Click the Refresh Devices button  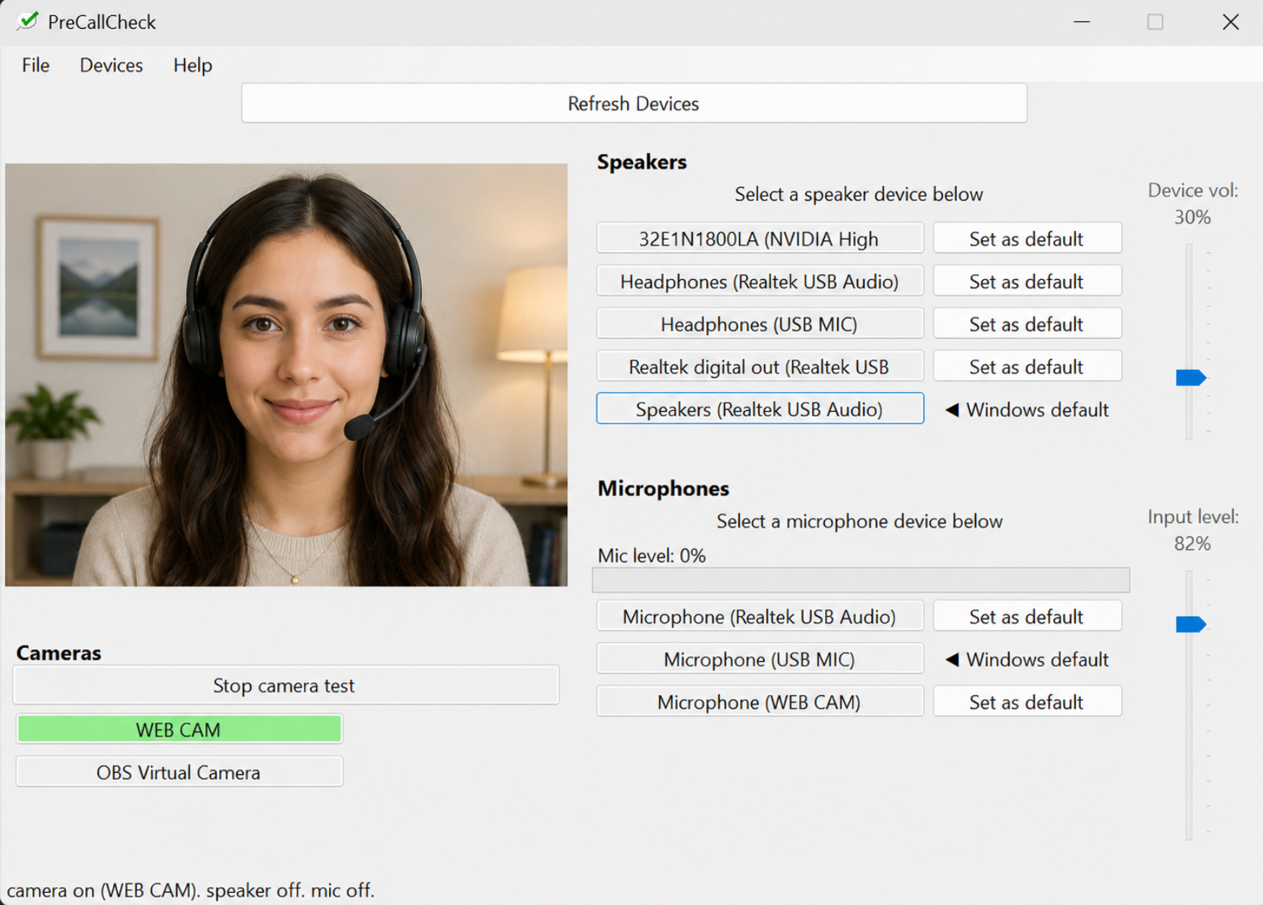(634, 103)
